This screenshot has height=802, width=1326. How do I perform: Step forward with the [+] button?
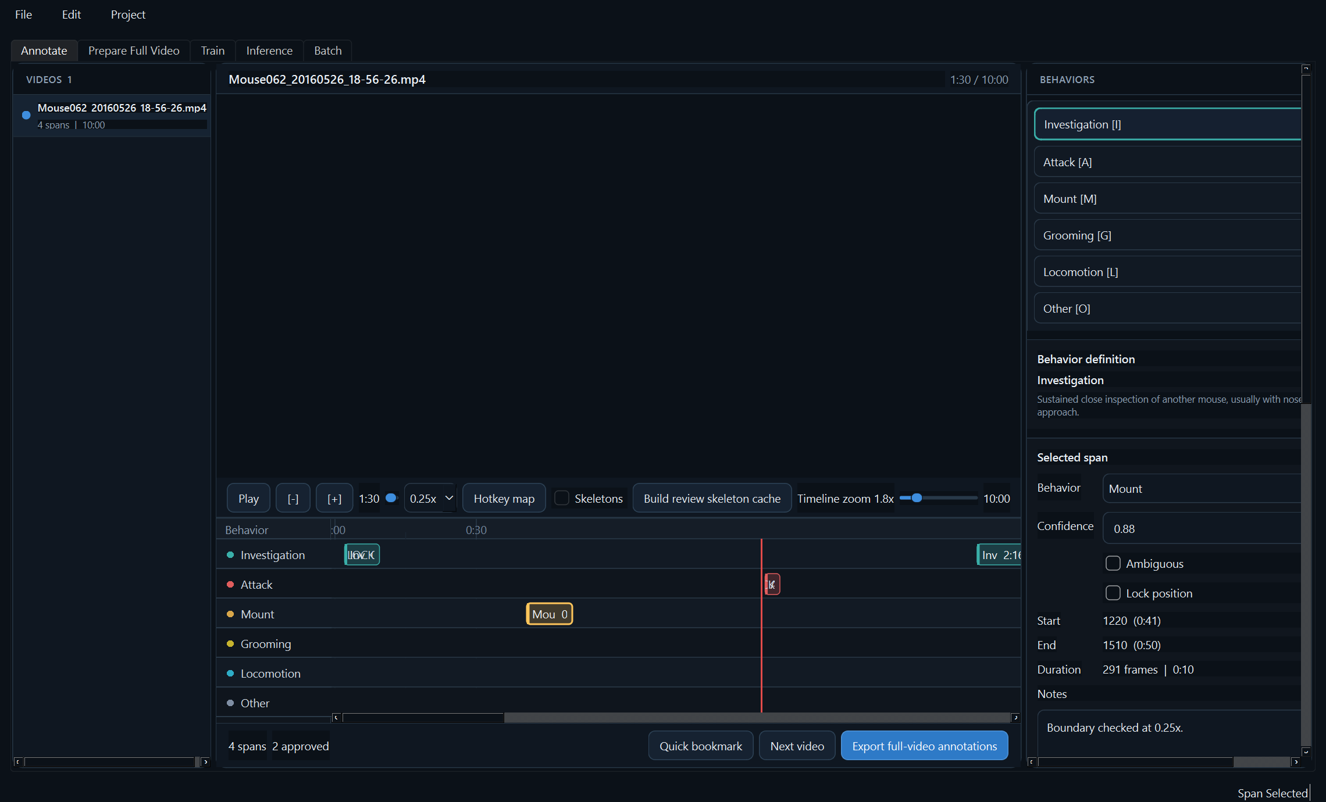pos(334,498)
